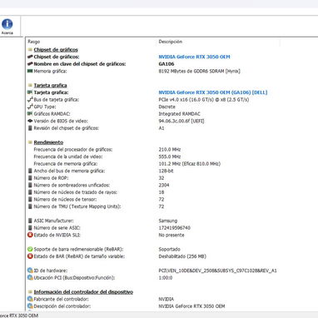Select the 101.2 MHz memory frequency value
The image size is (318, 318).
tap(190, 164)
